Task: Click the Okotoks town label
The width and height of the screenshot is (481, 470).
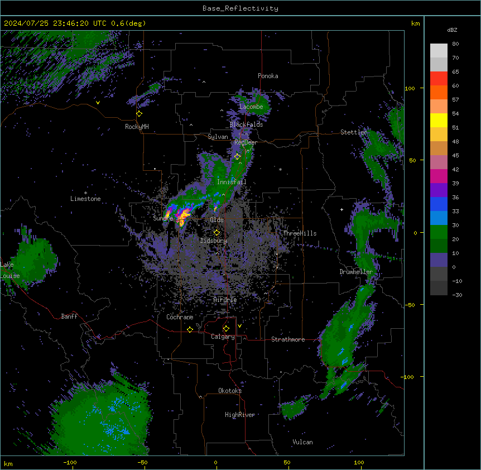Action: point(230,391)
